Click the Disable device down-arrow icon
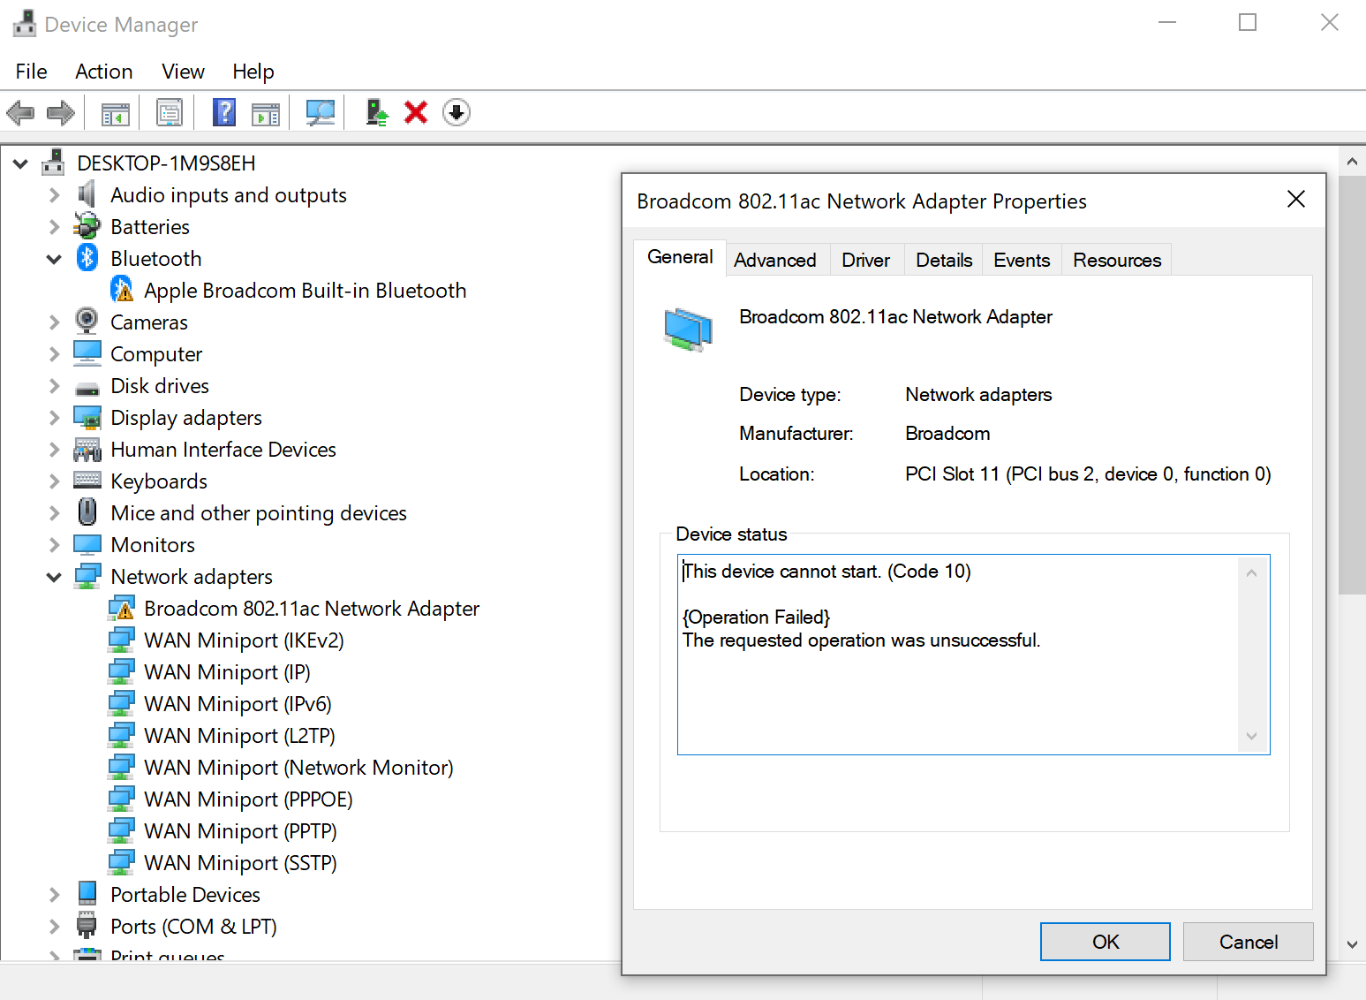The width and height of the screenshot is (1366, 1000). pos(457,112)
